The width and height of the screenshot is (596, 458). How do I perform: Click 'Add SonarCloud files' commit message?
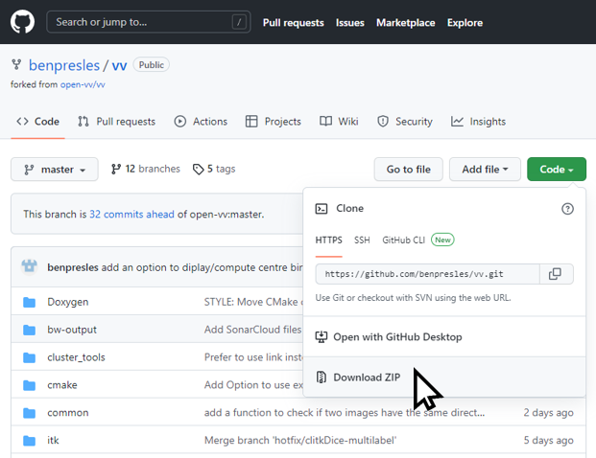coord(252,330)
